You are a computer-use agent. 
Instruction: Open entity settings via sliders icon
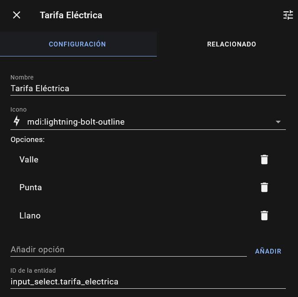(288, 15)
